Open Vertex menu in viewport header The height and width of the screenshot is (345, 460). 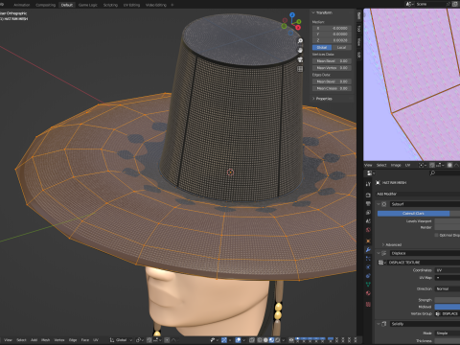(59, 340)
